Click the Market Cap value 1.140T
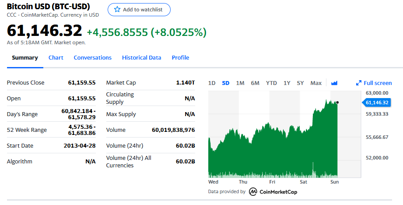Screen dimensions: 403x205 click(186, 82)
